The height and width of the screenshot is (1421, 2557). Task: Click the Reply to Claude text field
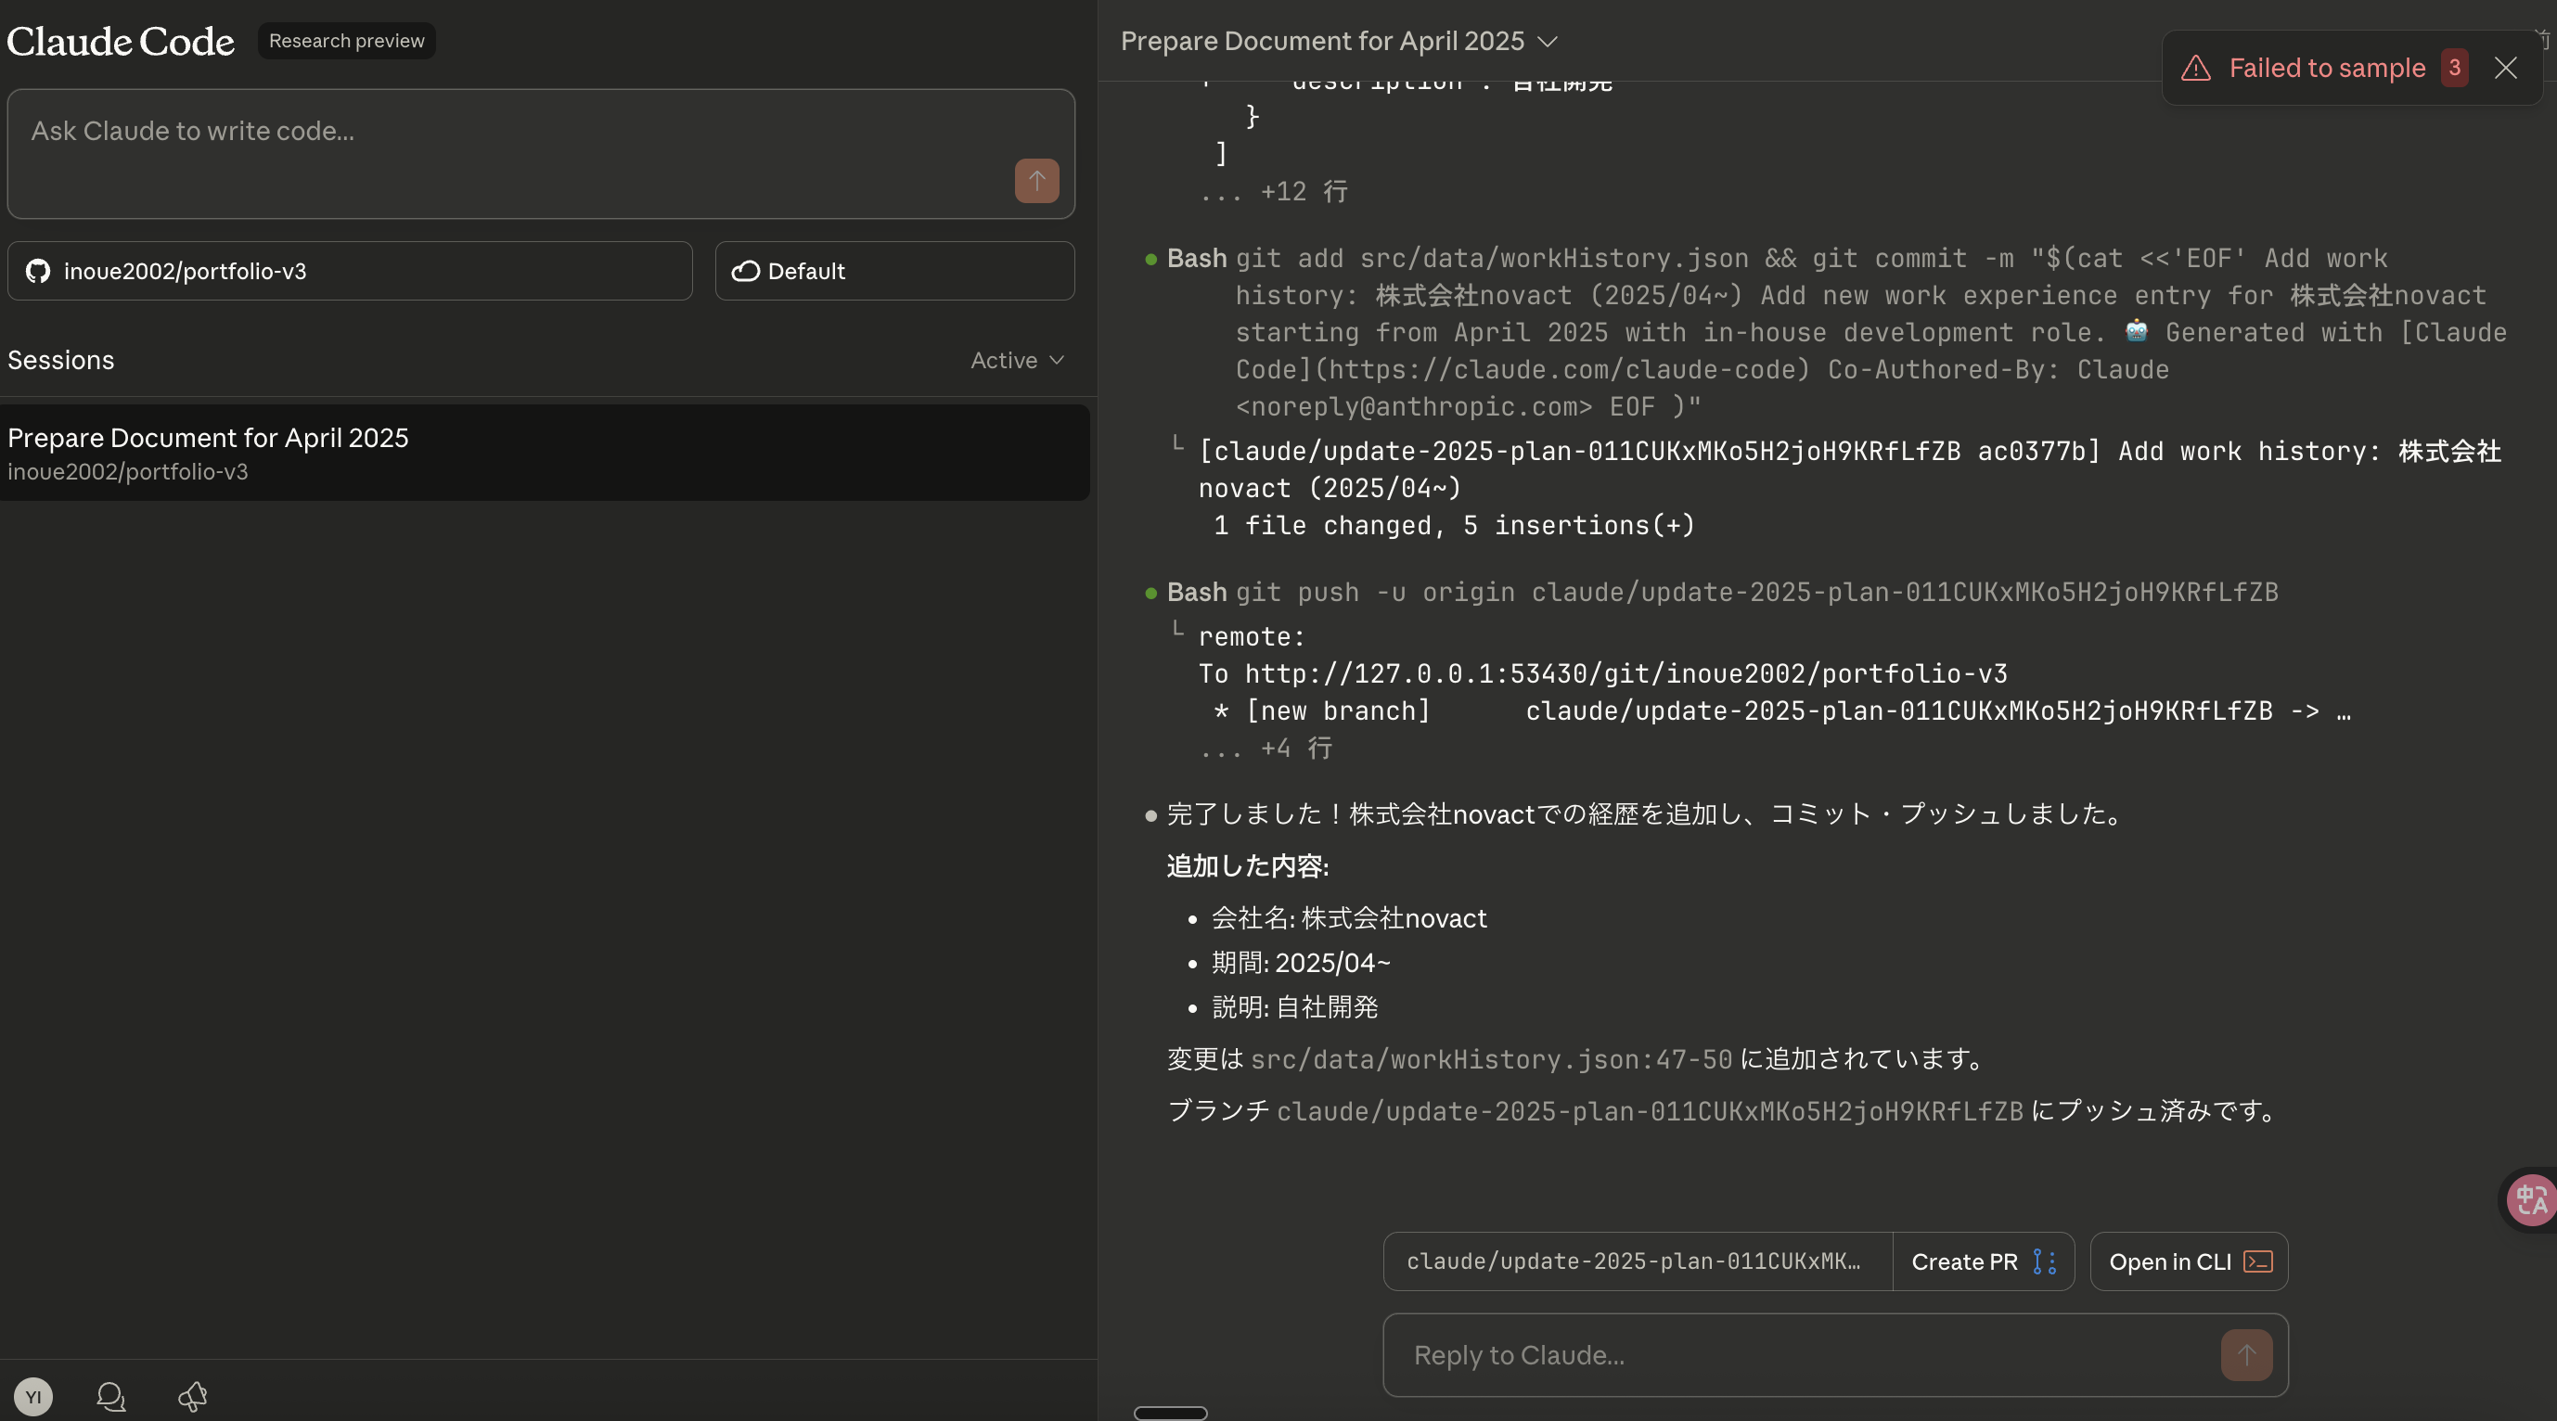coord(1796,1354)
